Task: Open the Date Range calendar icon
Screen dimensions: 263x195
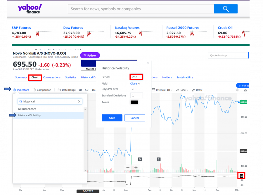Action: (59, 90)
